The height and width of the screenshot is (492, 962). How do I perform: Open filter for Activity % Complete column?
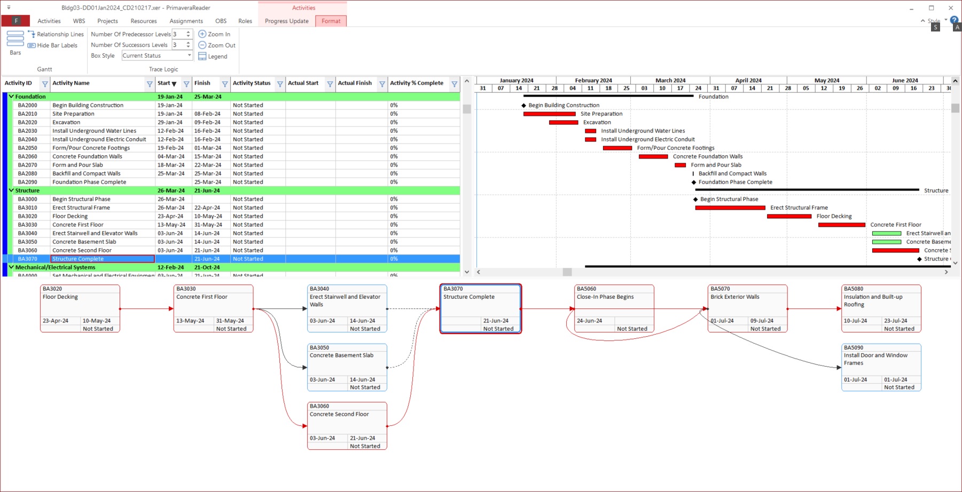(x=454, y=84)
